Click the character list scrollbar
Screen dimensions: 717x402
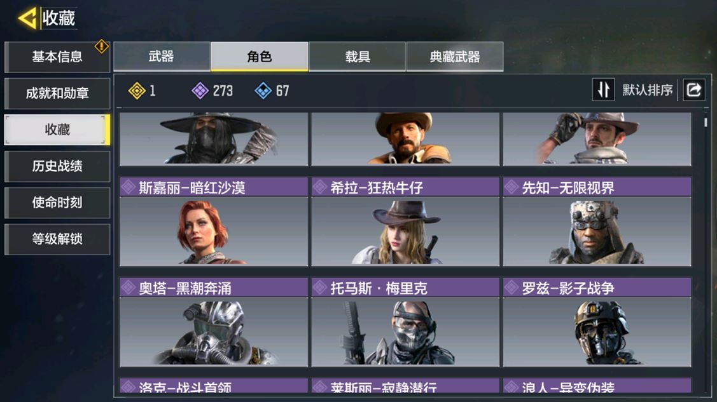point(706,122)
